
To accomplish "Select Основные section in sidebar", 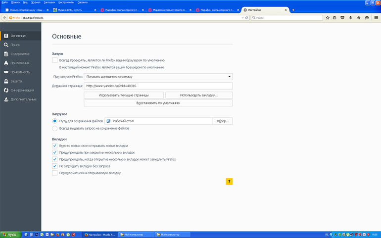I will point(21,36).
